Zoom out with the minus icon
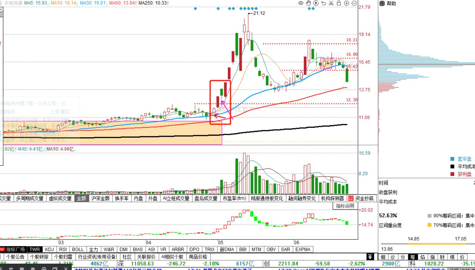The height and width of the screenshot is (270, 475). tap(354, 3)
